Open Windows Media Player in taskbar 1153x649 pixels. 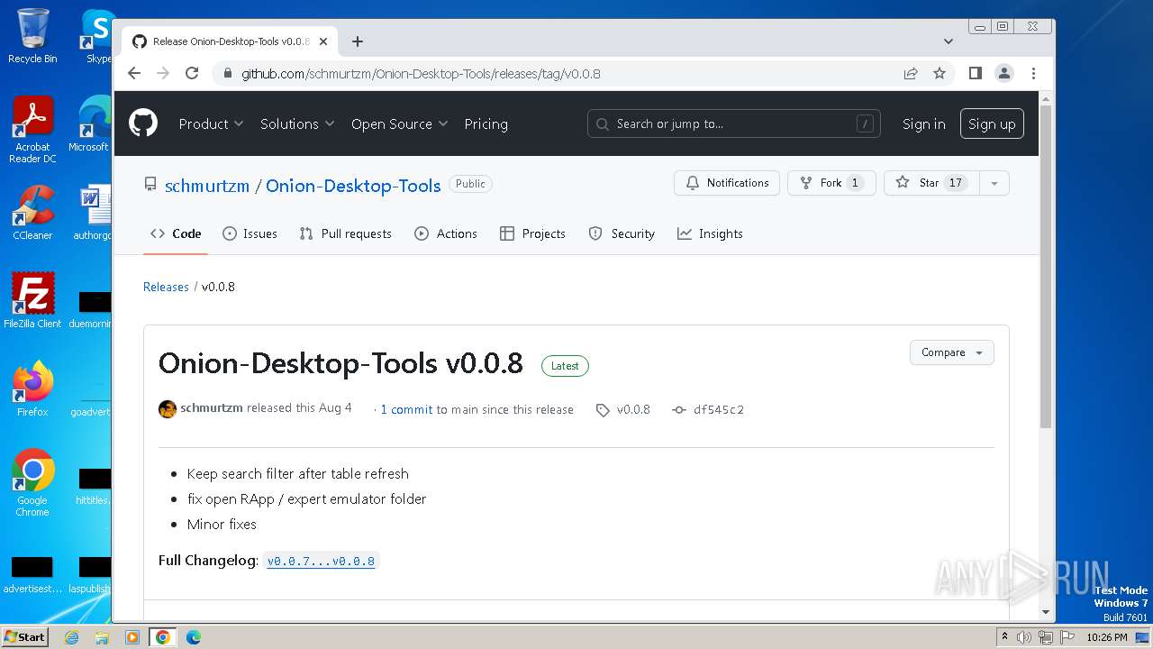132,637
